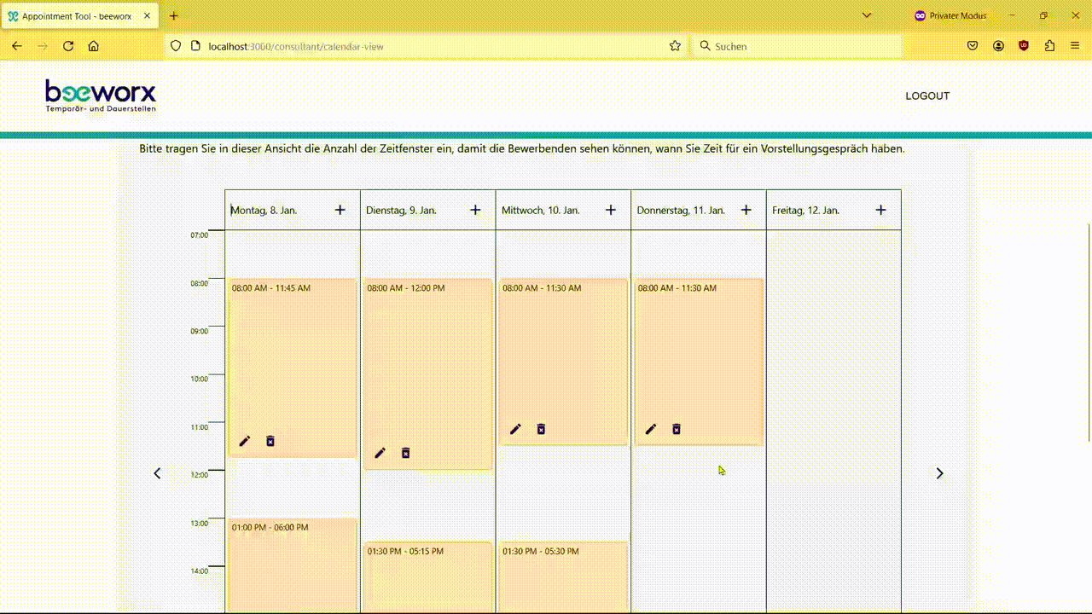The height and width of the screenshot is (614, 1092).
Task: Open the Pocket save icon
Action: click(973, 46)
